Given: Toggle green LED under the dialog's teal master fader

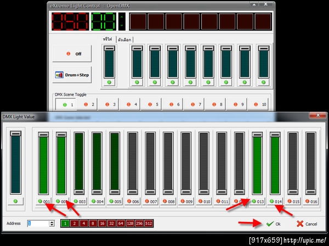Looking at the screenshot, I should click(x=15, y=201).
